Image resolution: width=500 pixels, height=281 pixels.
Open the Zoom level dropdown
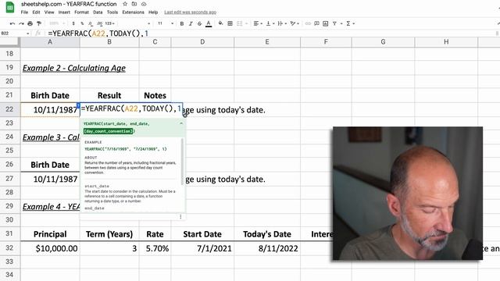pyautogui.click(x=57, y=23)
